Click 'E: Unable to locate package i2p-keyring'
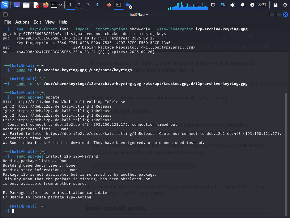 pos(47,197)
